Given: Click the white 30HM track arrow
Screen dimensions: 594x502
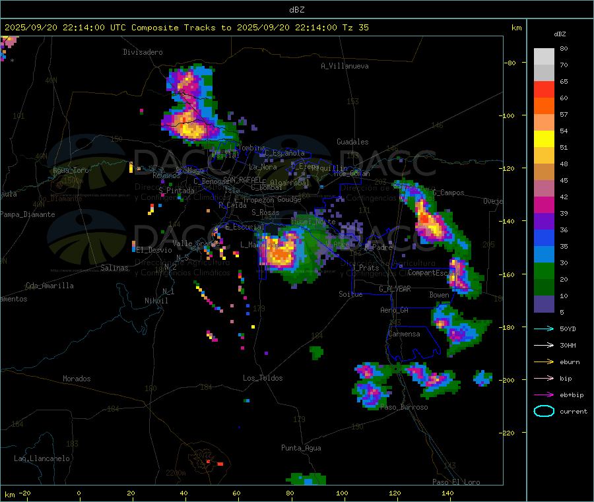Looking at the screenshot, I should coord(544,345).
